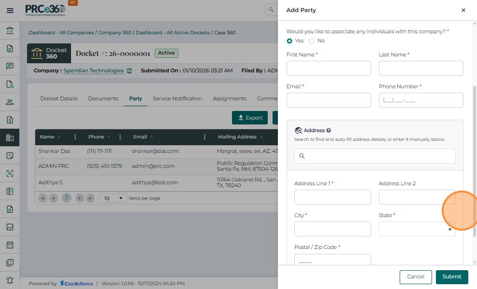The width and height of the screenshot is (477, 289).
Task: Click the bank building sidebar icon
Action: point(10,31)
